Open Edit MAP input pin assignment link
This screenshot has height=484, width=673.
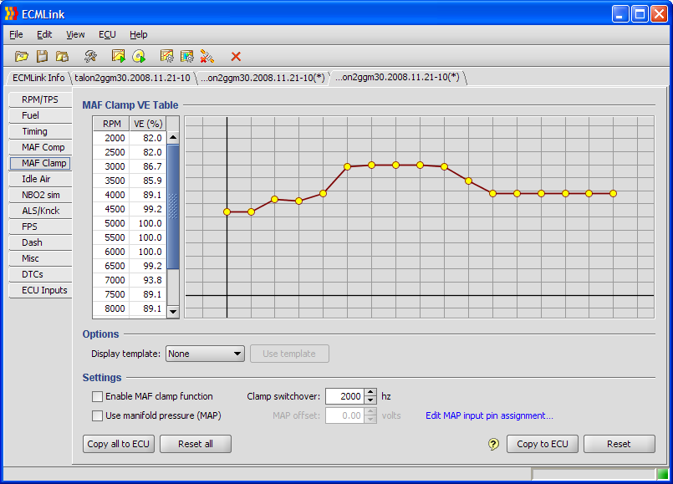pos(489,415)
